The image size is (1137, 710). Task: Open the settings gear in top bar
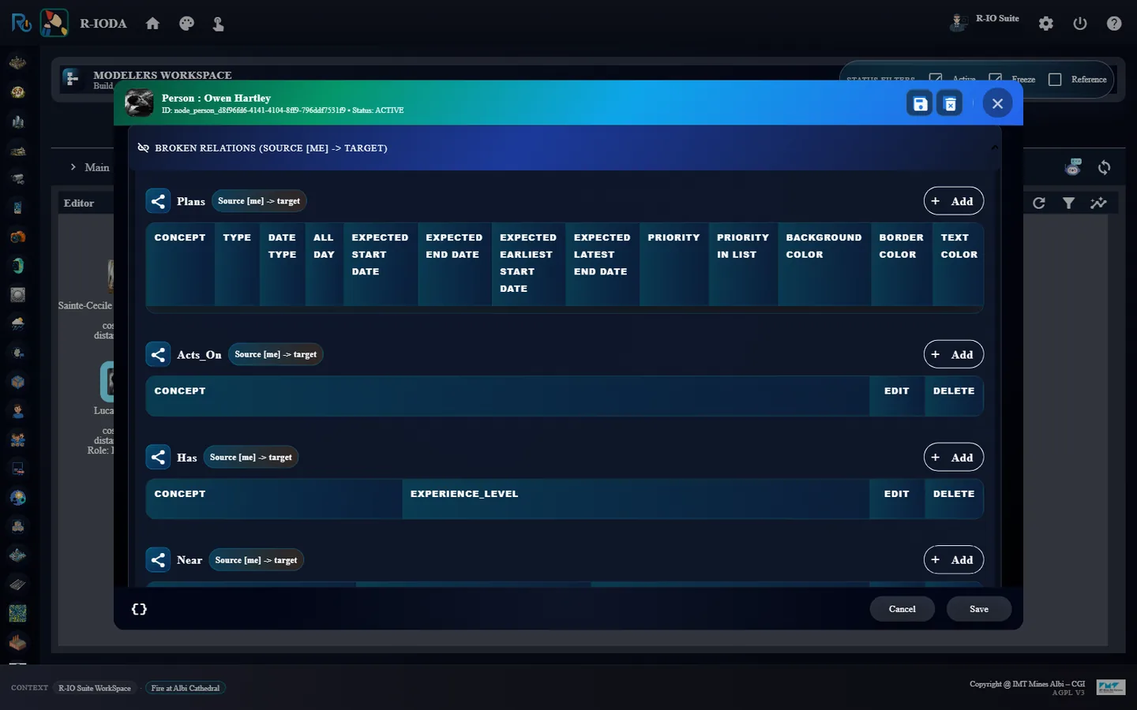tap(1046, 24)
